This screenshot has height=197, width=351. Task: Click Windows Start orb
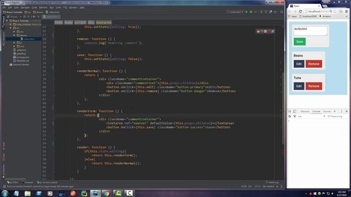pos(5,193)
